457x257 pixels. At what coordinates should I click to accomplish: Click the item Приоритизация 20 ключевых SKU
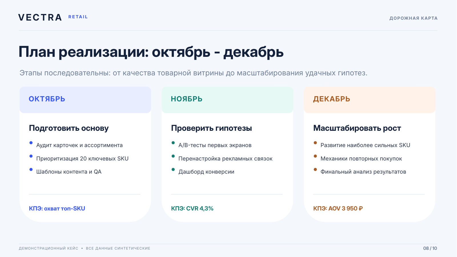[82, 158]
